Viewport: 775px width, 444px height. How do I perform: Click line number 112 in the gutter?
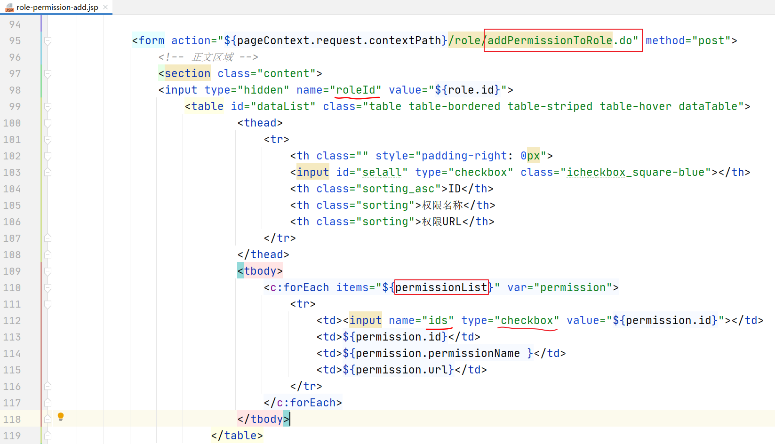click(12, 321)
